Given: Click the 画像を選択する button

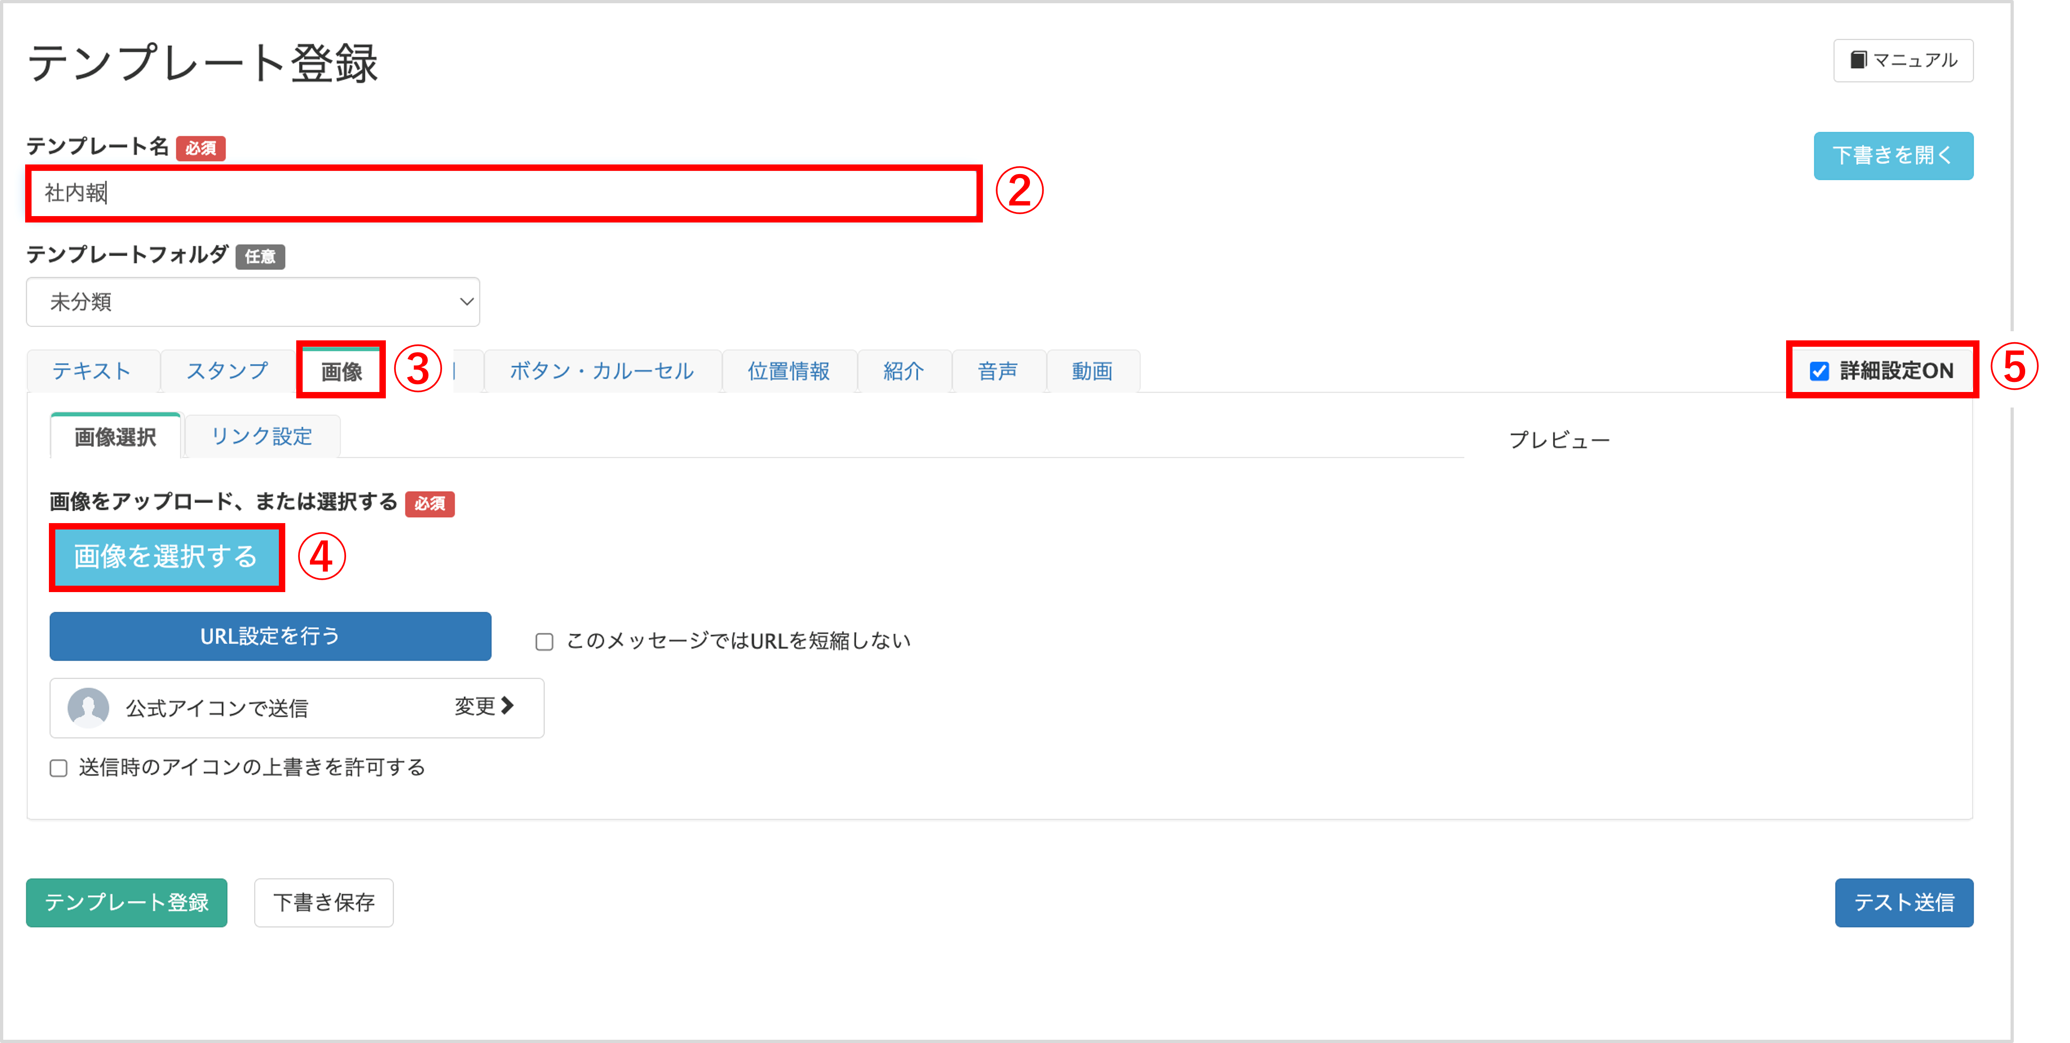Looking at the screenshot, I should pos(166,556).
